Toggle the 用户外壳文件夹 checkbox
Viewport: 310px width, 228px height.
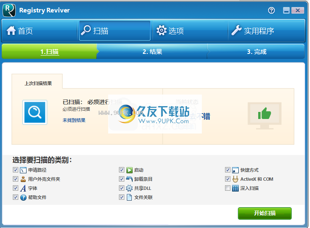15,179
